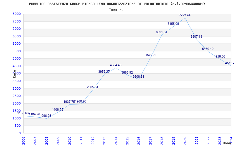Screen dimensions: 234x146
Task: Click the 1937.75 data label
Action: [x=69, y=102]
